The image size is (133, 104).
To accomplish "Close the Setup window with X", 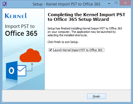I will (x=125, y=3).
